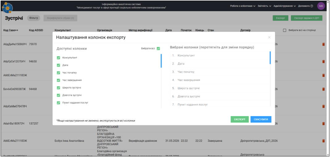Screen dimensions: 330x157
Task: Open the Звітність dropdown menu
Action: [x=264, y=6]
